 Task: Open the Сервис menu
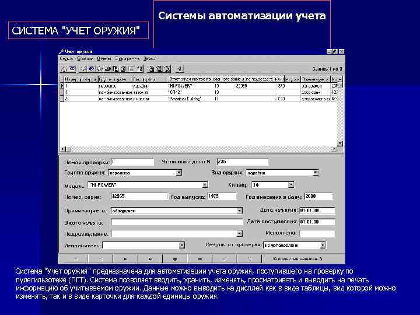click(x=66, y=59)
